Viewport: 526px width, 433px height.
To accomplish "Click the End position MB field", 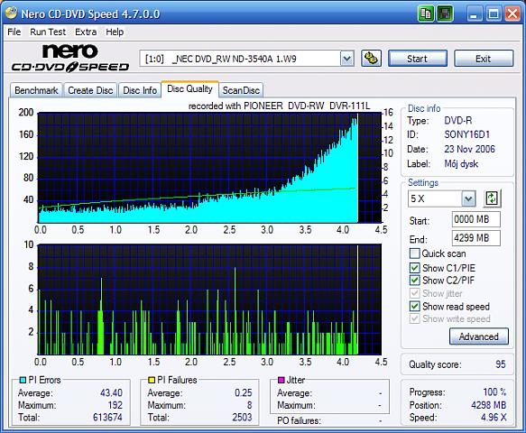I will [x=476, y=238].
